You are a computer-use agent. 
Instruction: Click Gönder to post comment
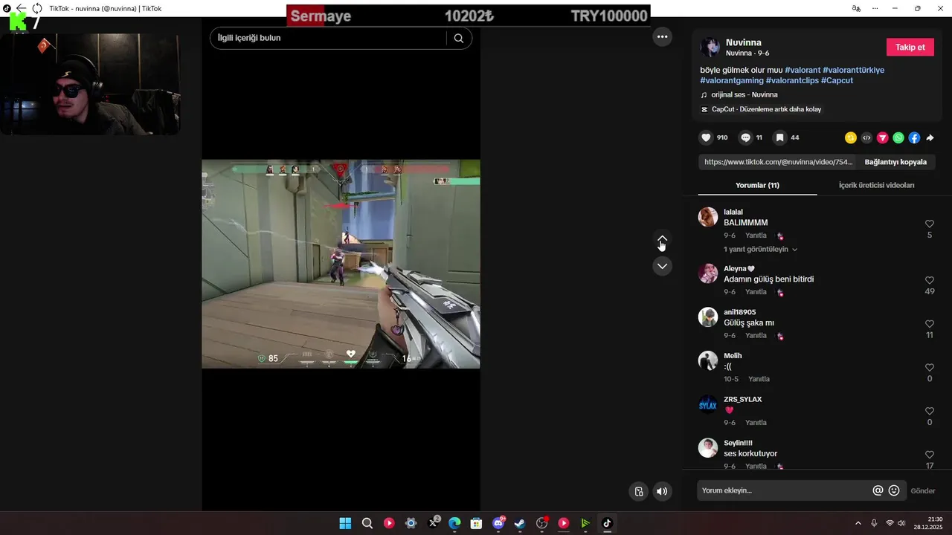(923, 490)
